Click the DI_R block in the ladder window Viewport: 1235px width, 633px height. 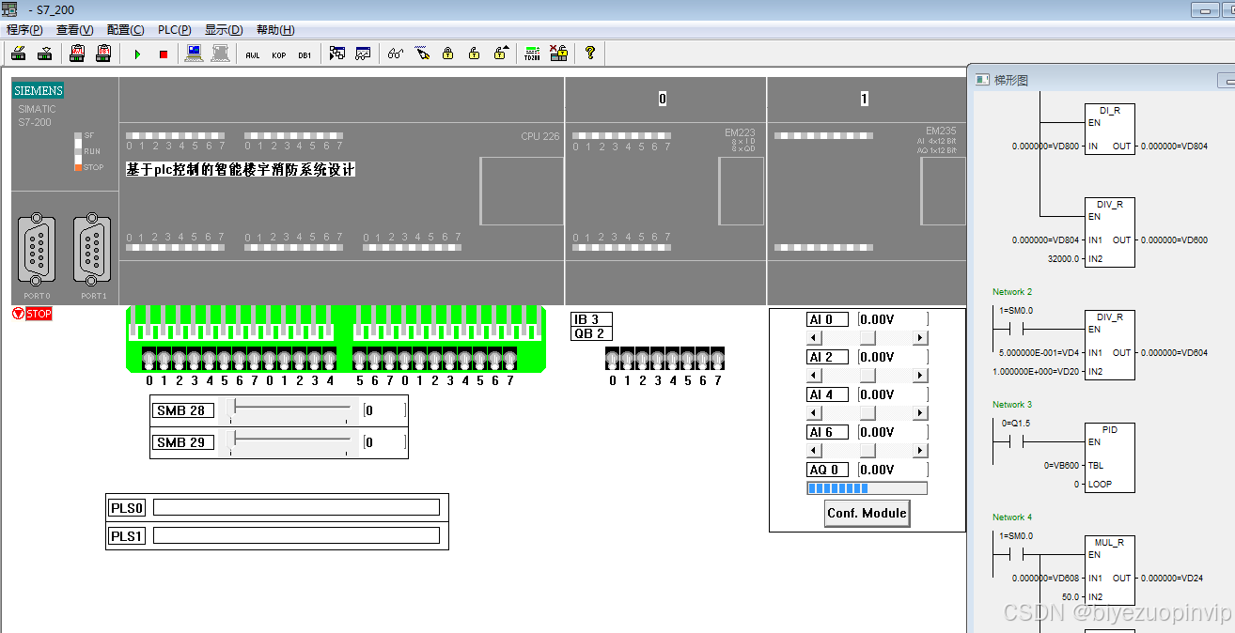click(1110, 130)
